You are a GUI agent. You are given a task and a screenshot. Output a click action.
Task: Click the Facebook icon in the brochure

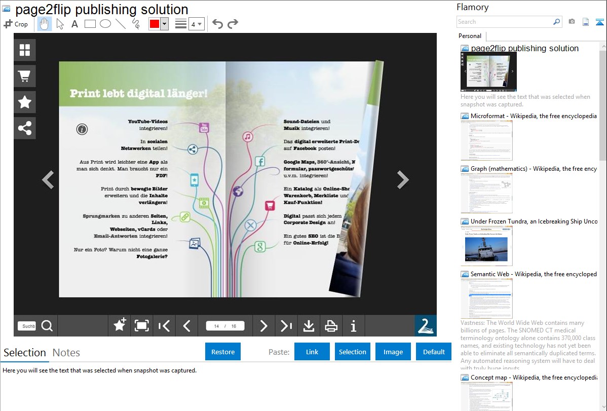point(260,161)
